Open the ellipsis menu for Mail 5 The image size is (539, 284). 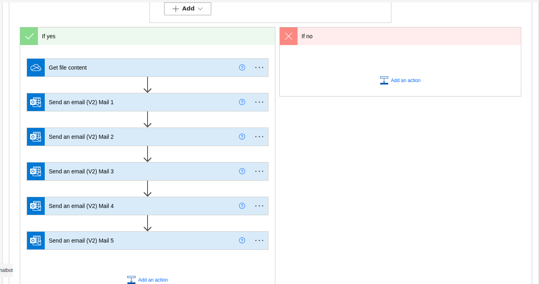click(259, 241)
